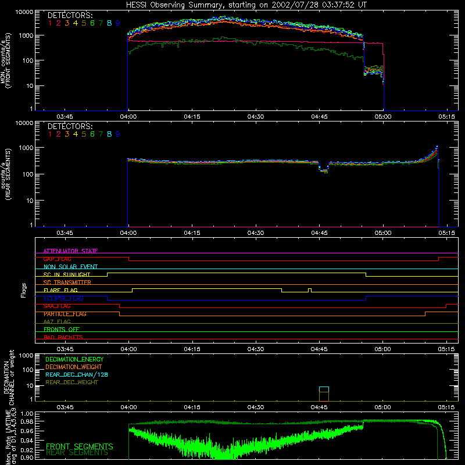The image size is (465, 465).
Task: Click the ATTENUATOR_STATE flag label
Action: tap(70, 251)
